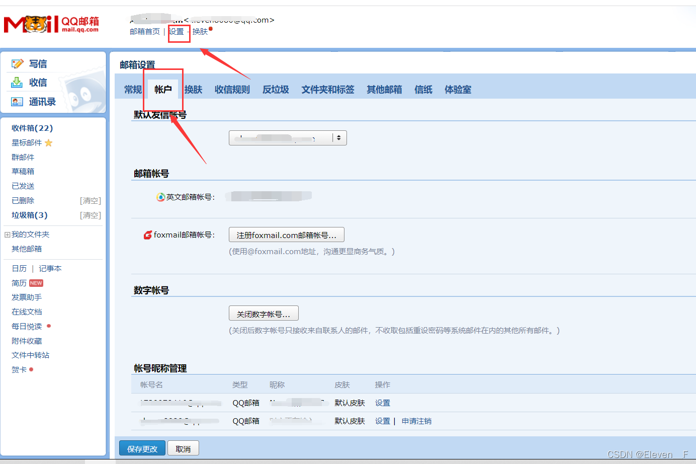Click the 设置 link in header
Screen dimensions: 696x464
(x=177, y=32)
